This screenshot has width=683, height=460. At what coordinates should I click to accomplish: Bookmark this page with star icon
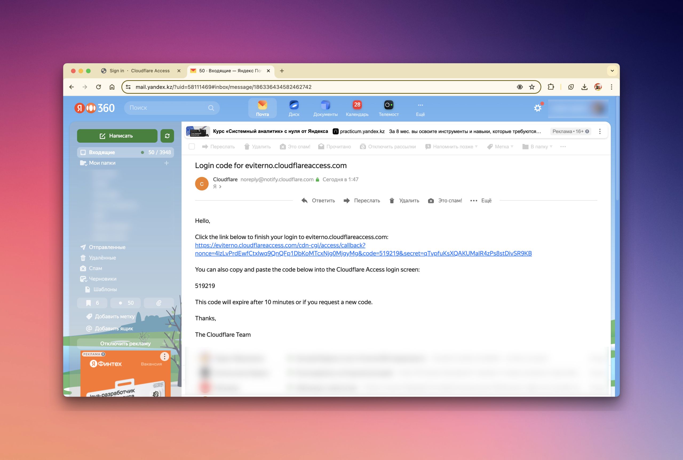[532, 87]
